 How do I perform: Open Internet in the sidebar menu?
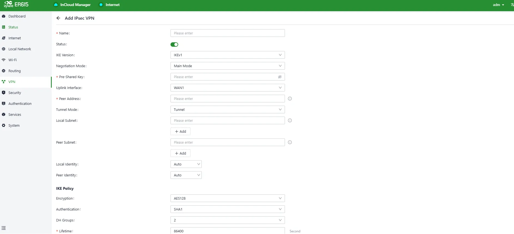point(26,38)
